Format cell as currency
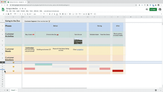Viewport: 163px width, 92px height. click(20, 14)
